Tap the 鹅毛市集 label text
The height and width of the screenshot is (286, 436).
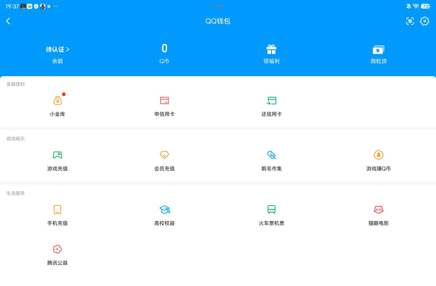271,169
